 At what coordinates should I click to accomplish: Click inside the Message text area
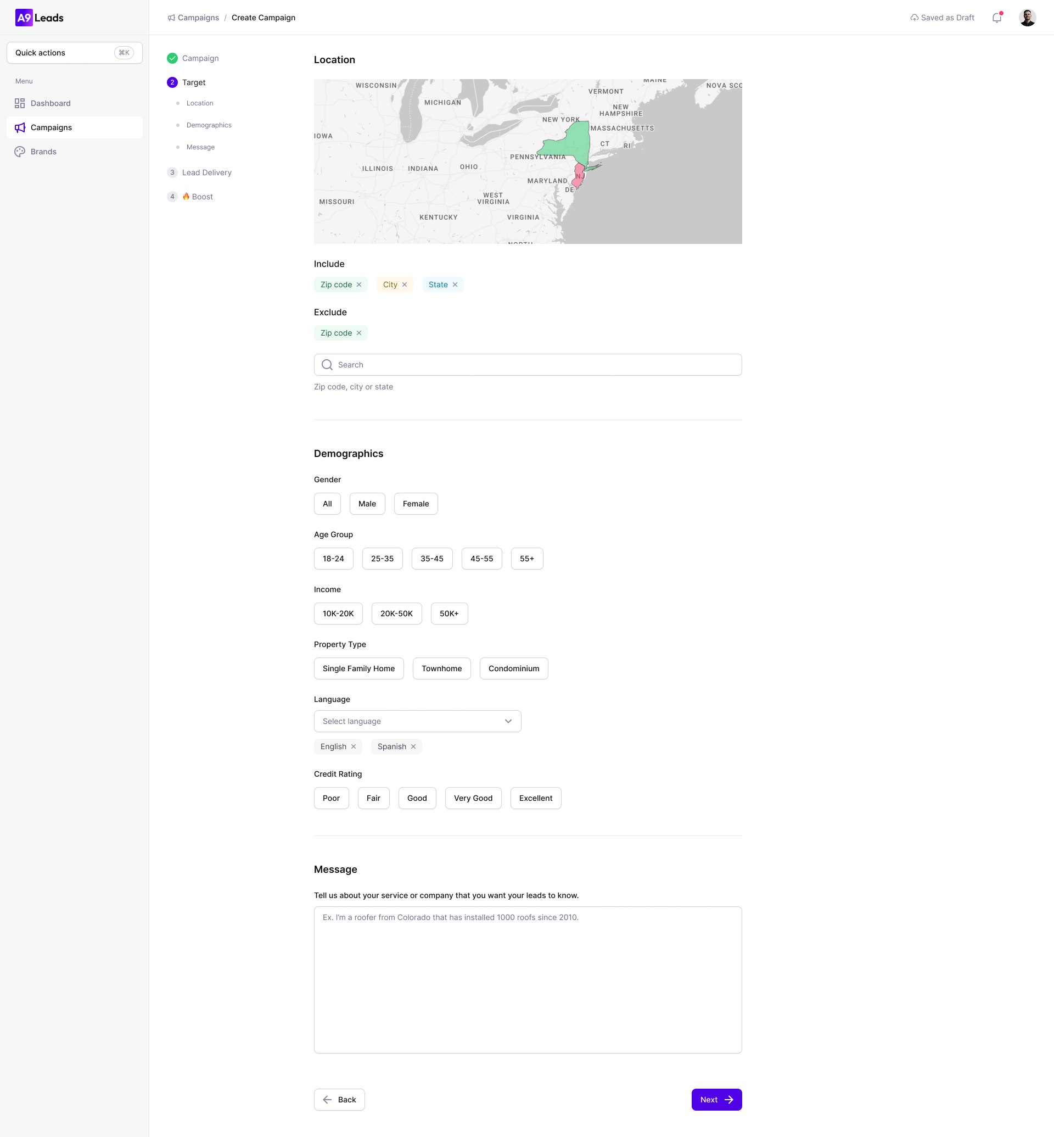pyautogui.click(x=527, y=979)
